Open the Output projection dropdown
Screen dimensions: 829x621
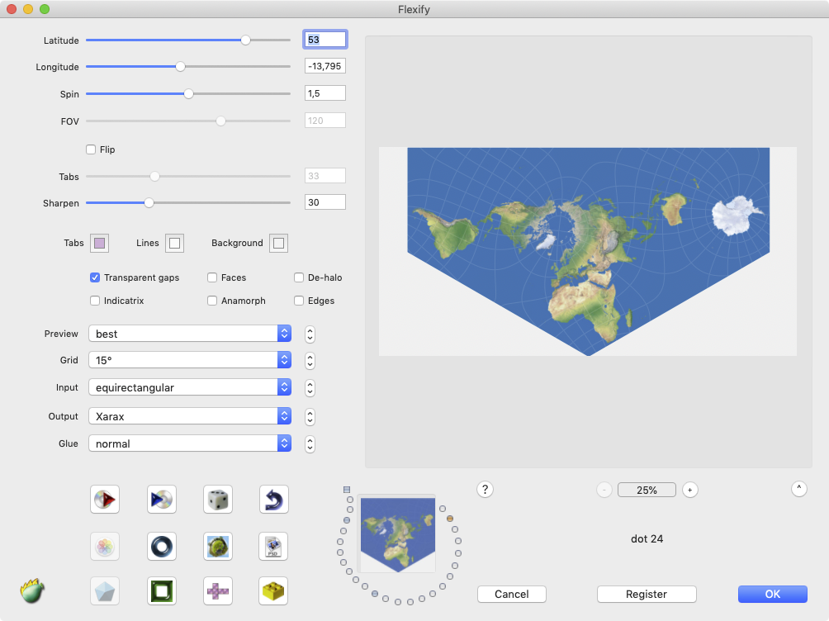tap(190, 417)
